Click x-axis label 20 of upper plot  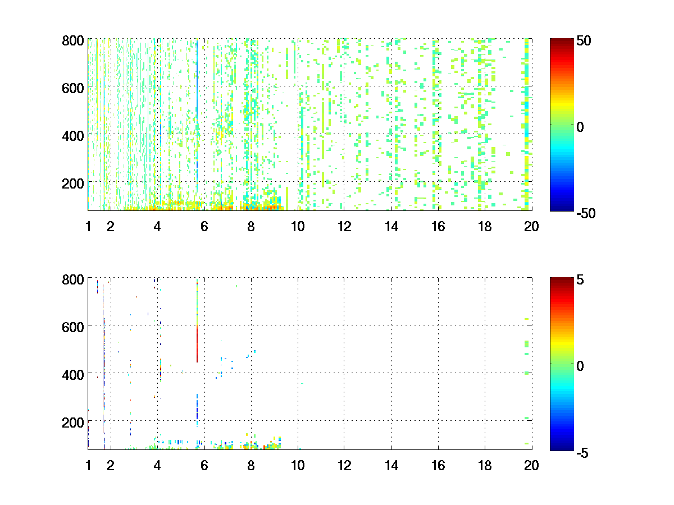(x=531, y=227)
